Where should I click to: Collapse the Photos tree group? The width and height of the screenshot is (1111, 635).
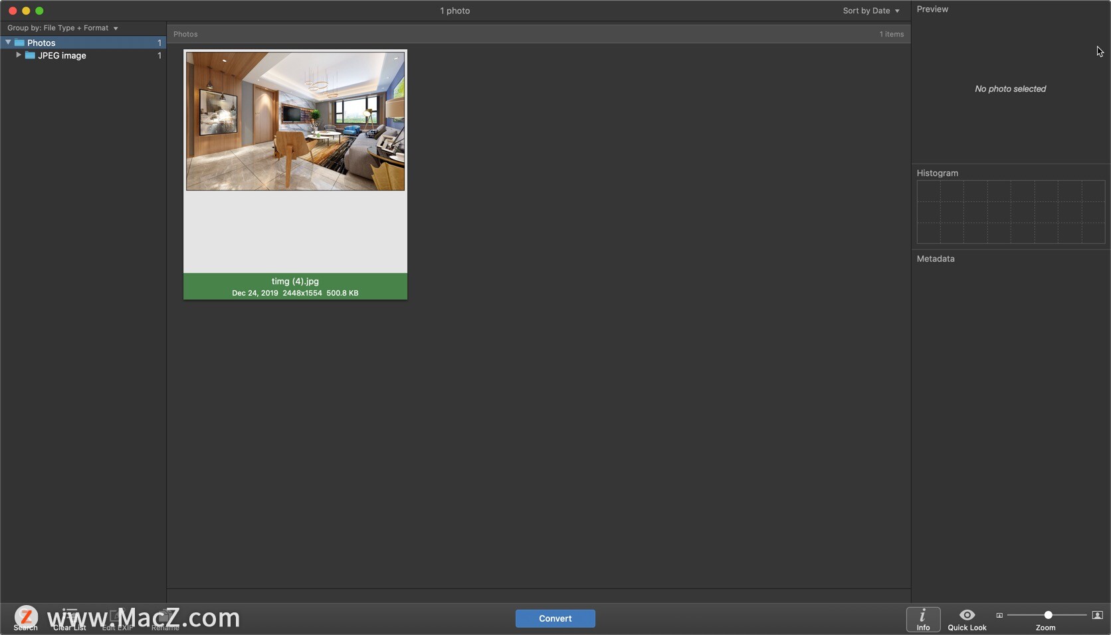tap(8, 42)
